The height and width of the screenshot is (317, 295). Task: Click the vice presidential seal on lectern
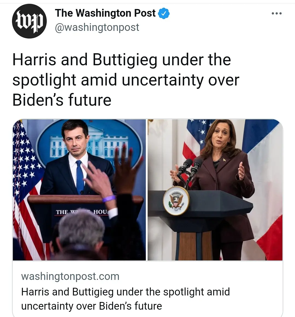[176, 201]
